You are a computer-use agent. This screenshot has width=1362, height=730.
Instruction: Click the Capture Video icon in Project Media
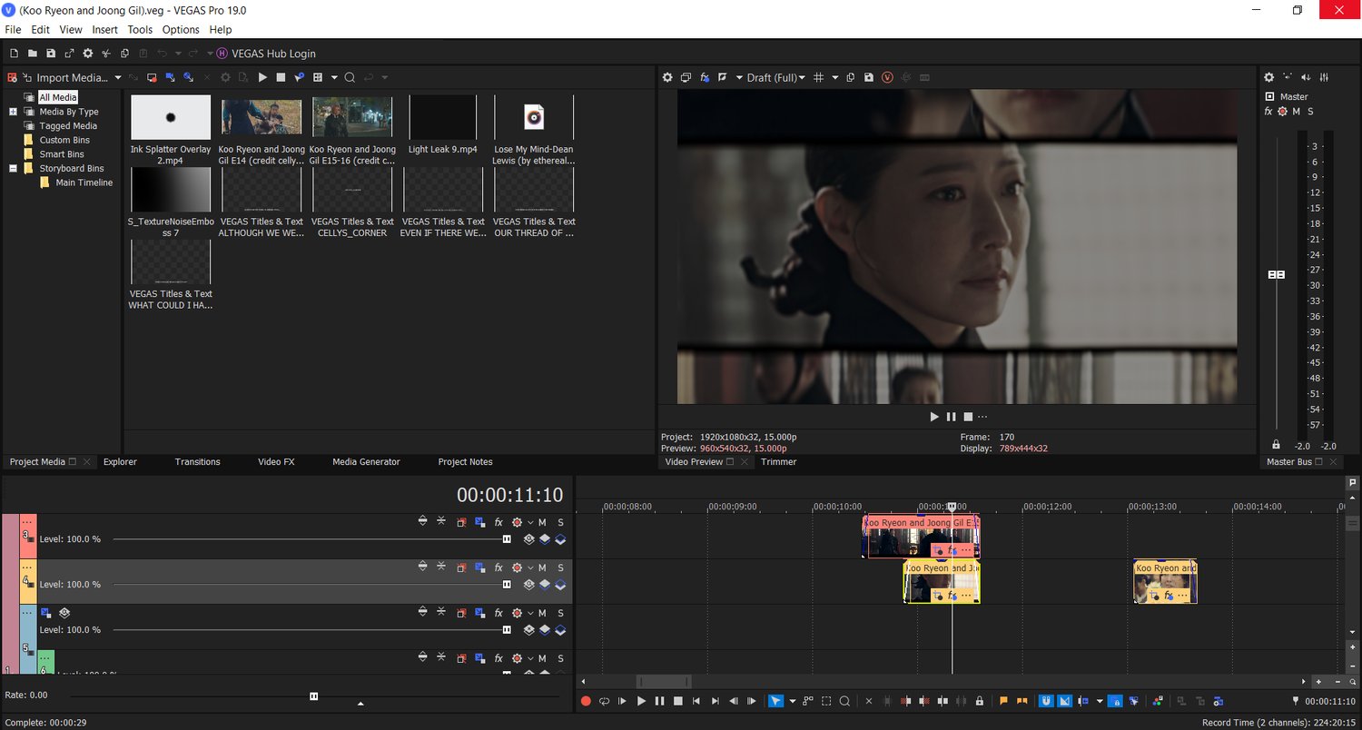152,77
